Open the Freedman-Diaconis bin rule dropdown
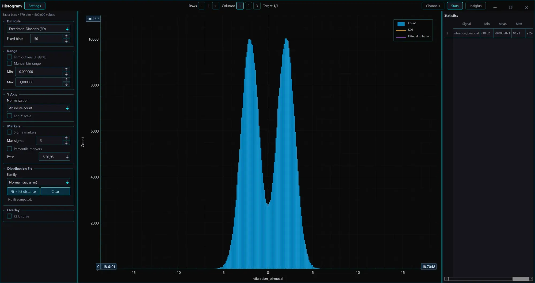This screenshot has height=283, width=535. 39,29
